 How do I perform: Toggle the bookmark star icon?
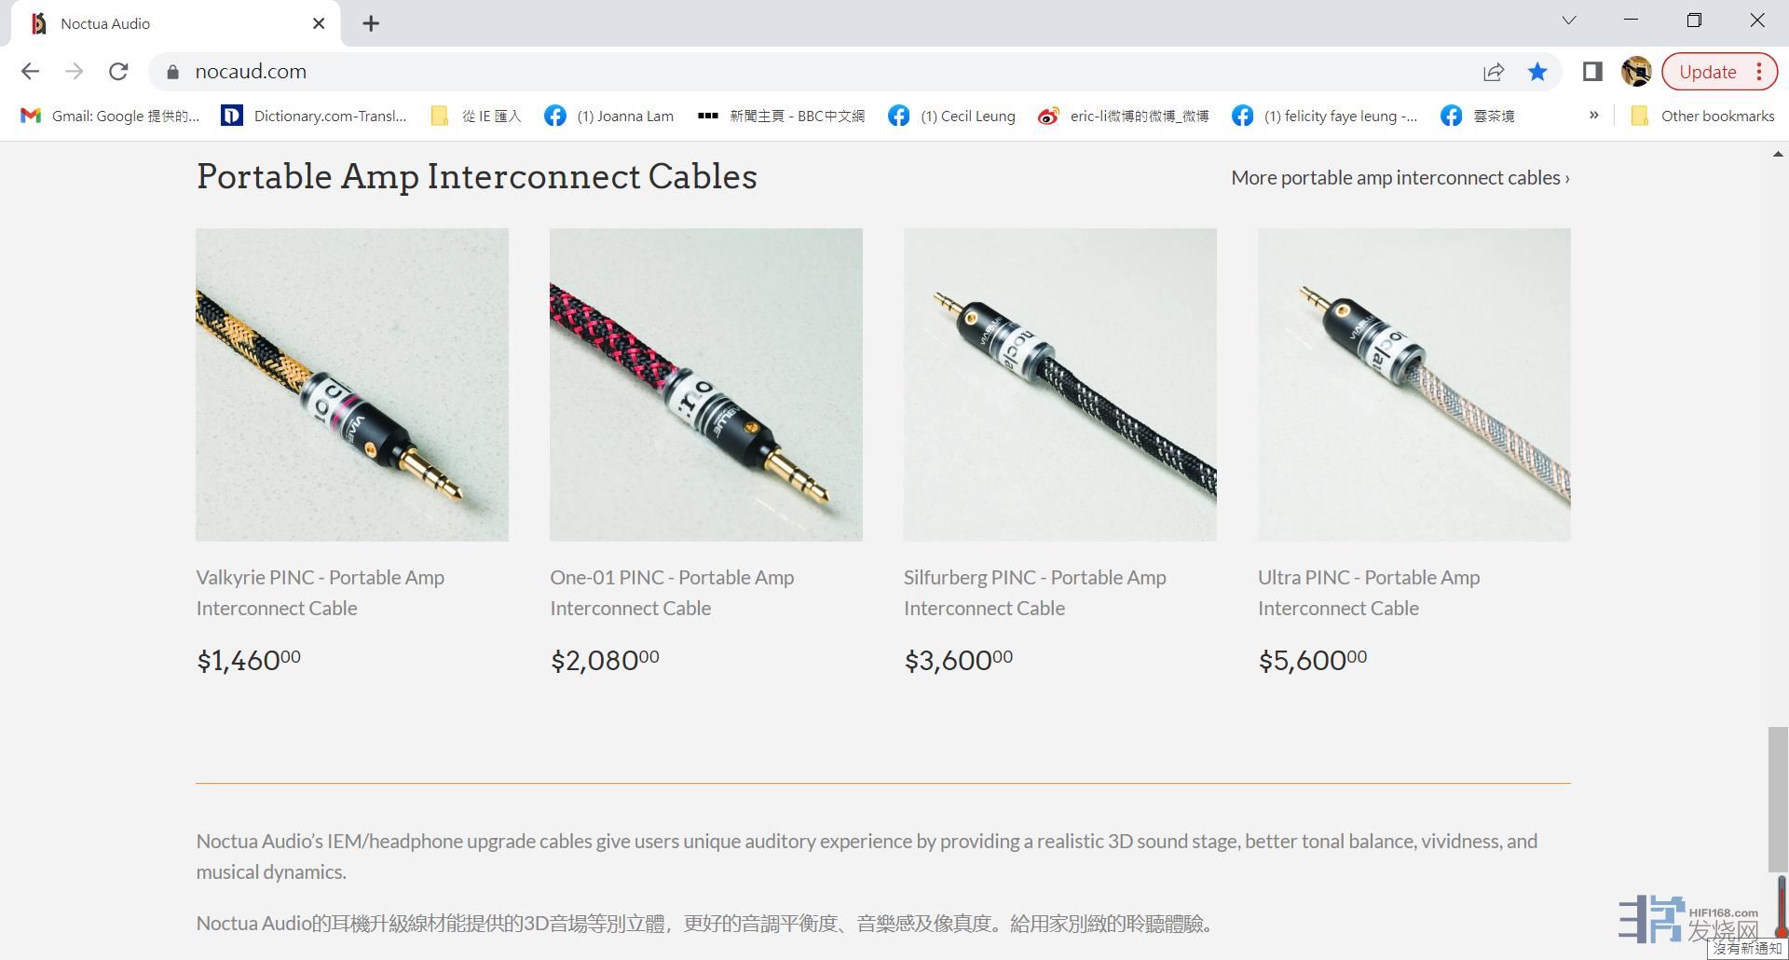coord(1537,72)
